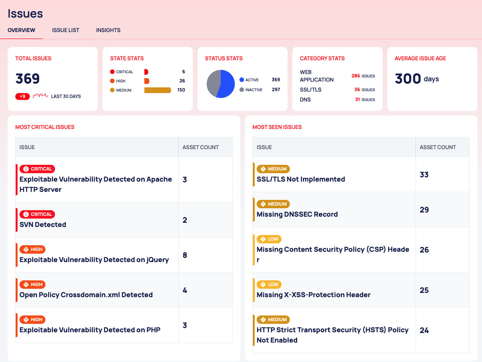Click asset count 26 for CSP Header
This screenshot has width=482, height=362.
click(424, 250)
